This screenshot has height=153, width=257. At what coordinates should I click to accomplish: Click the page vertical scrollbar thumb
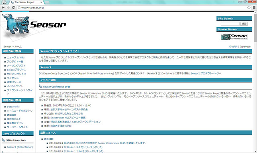click(x=255, y=28)
